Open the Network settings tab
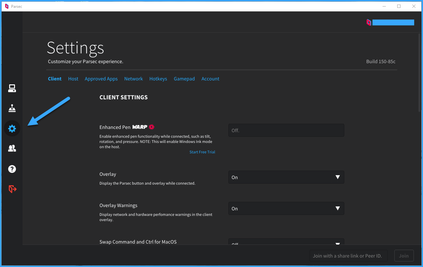This screenshot has height=267, width=423. click(x=133, y=79)
